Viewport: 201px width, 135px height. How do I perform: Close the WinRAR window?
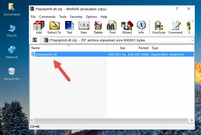tap(188, 9)
